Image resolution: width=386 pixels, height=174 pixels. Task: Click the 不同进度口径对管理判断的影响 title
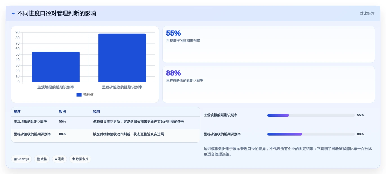57,13
